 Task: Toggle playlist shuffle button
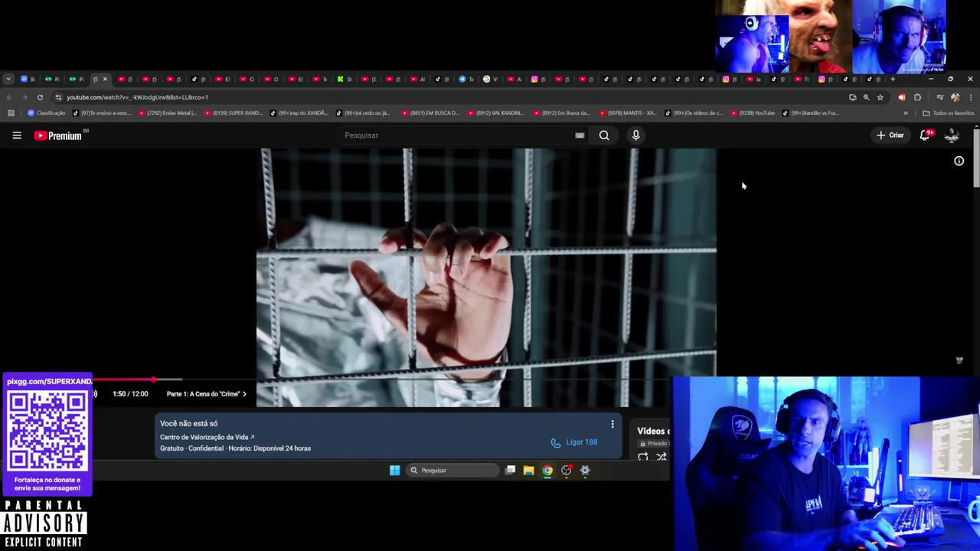click(661, 457)
